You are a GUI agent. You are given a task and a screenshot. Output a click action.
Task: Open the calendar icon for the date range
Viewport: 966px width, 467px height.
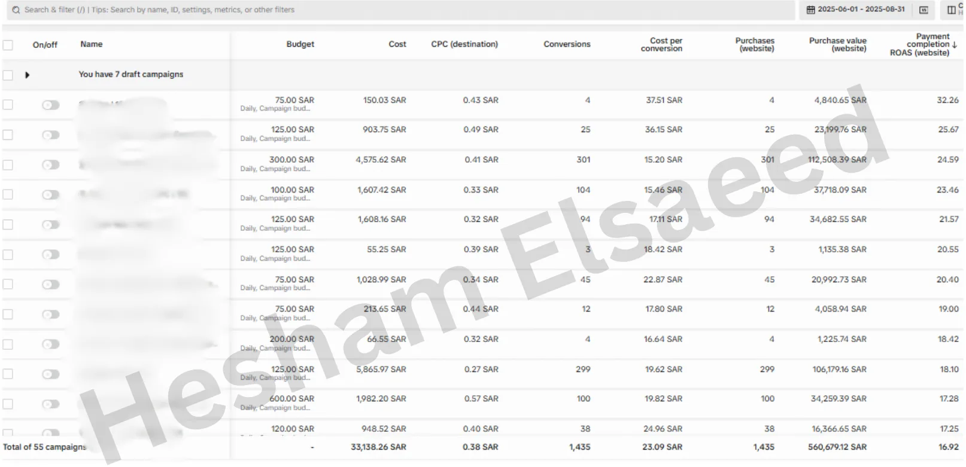point(810,10)
